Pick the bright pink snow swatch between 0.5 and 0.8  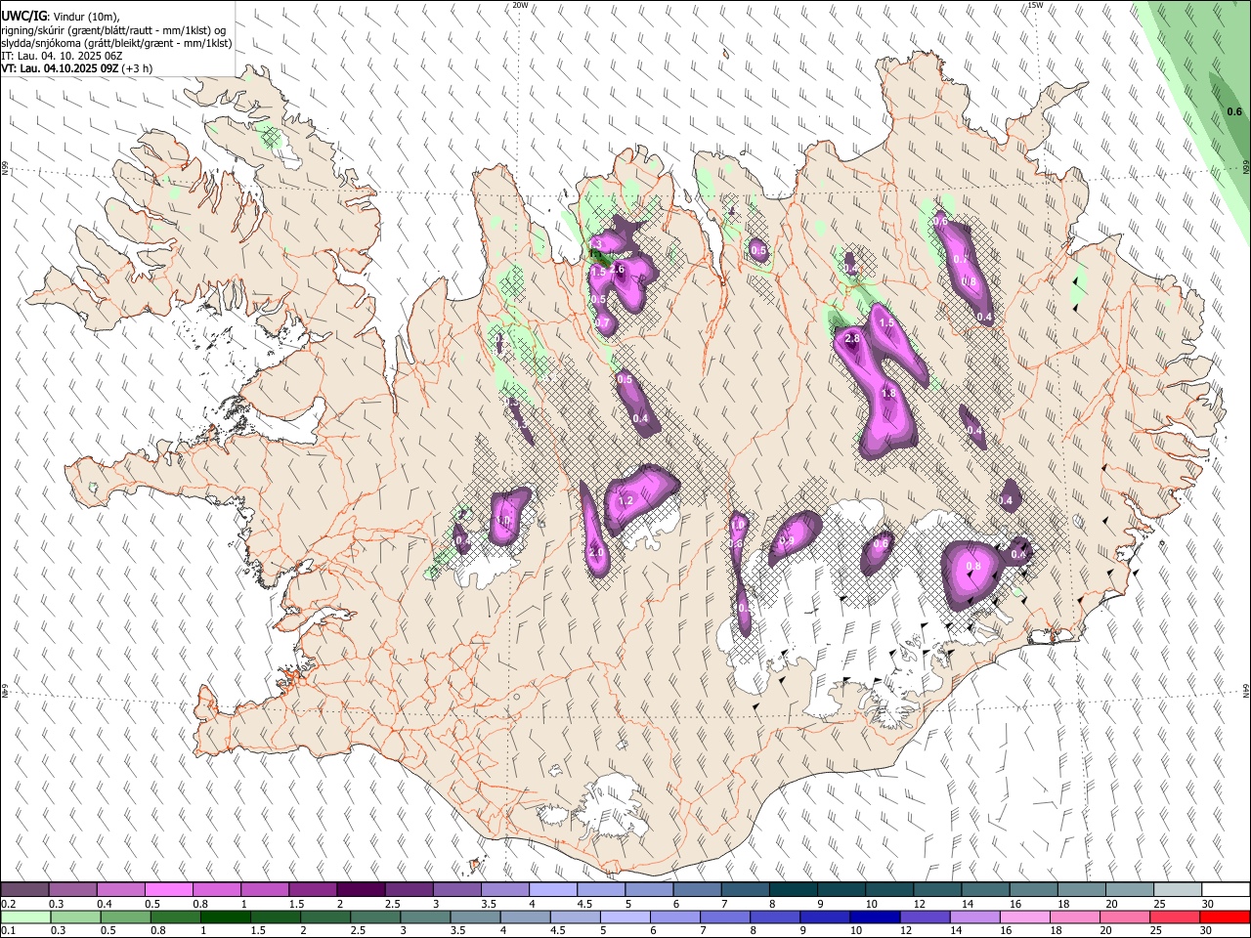169,889
